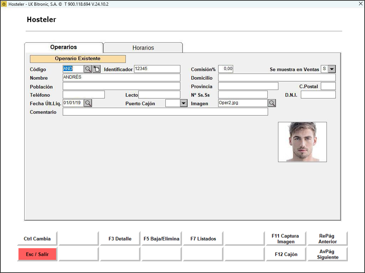Open the cash drawer with F12 Cajón
The image size is (365, 273).
(286, 254)
